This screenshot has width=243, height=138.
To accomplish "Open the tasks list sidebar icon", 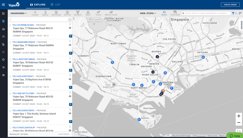I will click(3, 21).
